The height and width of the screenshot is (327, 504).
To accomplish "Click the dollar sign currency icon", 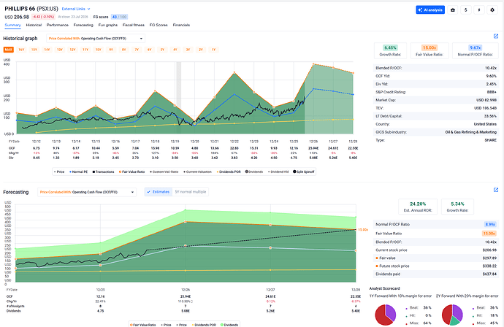I will pyautogui.click(x=466, y=10).
